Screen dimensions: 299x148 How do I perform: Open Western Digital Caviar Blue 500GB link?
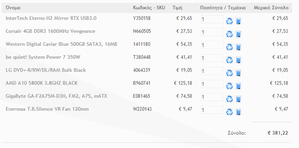point(61,44)
